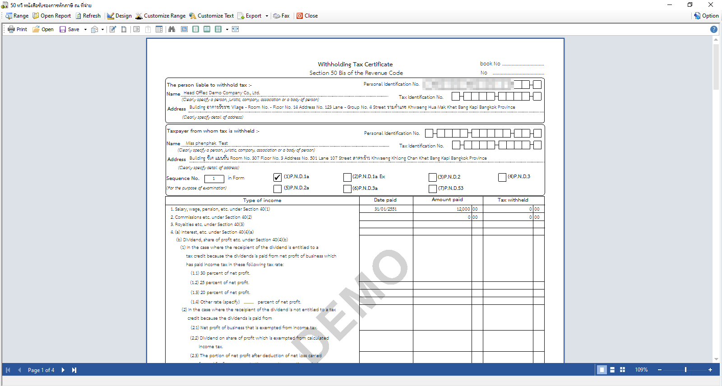Switch to multiple pages grid view
The height and width of the screenshot is (386, 722).
(623, 370)
